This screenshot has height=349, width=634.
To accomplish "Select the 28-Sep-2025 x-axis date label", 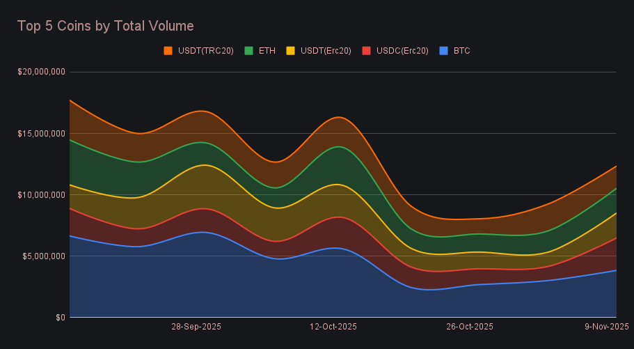I will 196,327.
